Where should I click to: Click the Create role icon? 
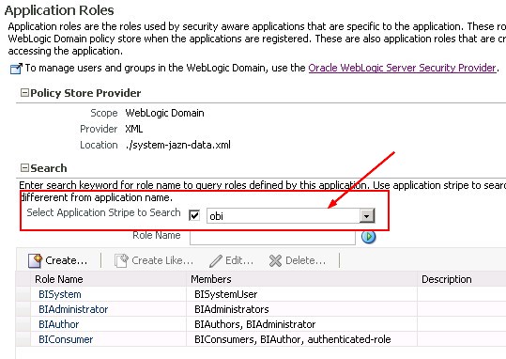(x=35, y=260)
